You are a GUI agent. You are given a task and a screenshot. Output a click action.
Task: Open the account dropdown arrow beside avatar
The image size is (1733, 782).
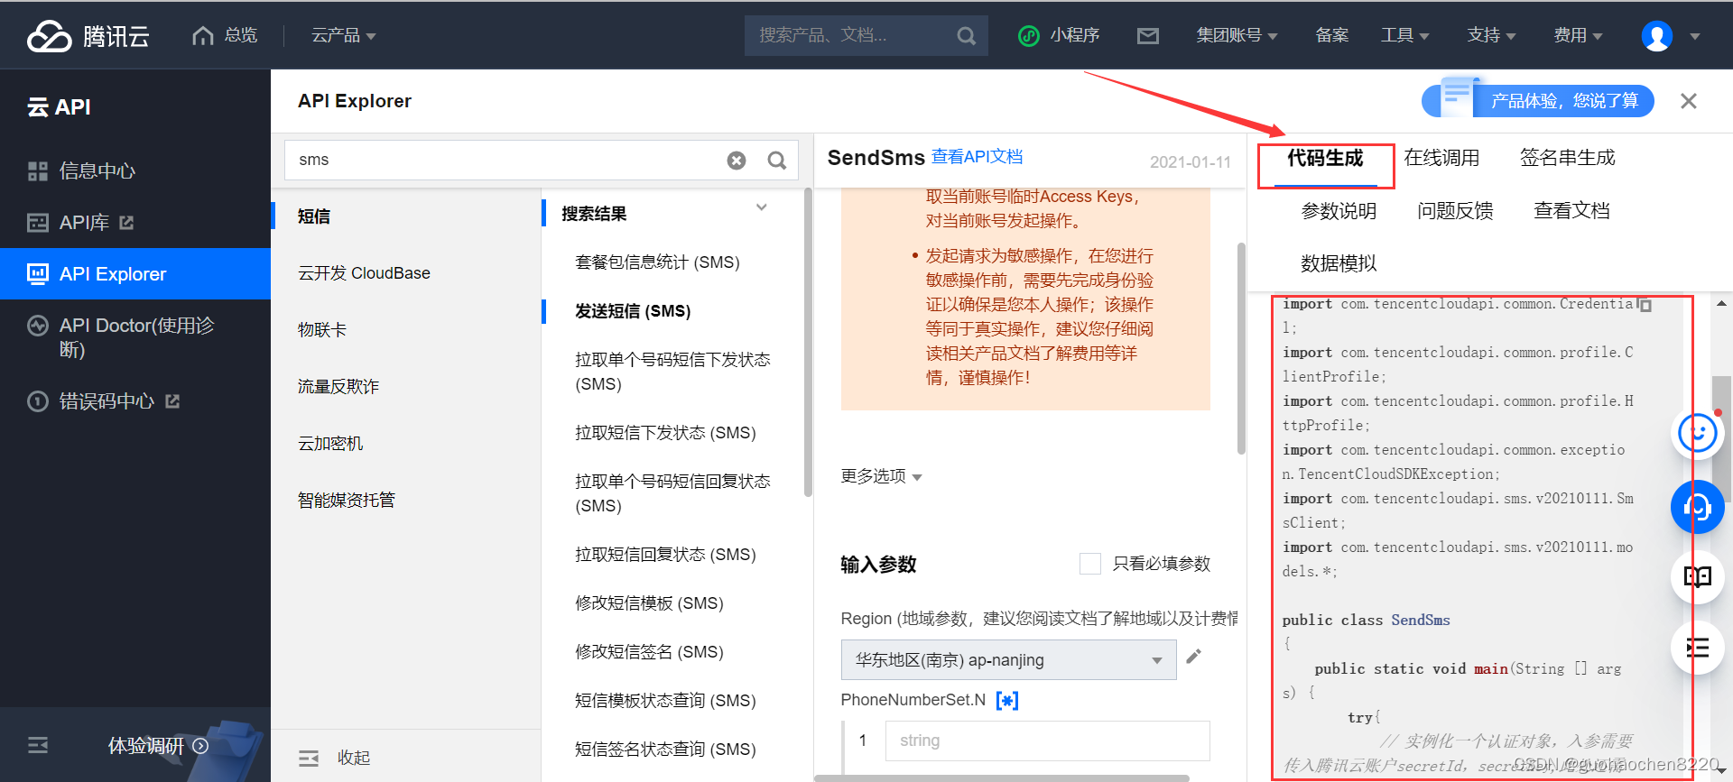click(1695, 37)
